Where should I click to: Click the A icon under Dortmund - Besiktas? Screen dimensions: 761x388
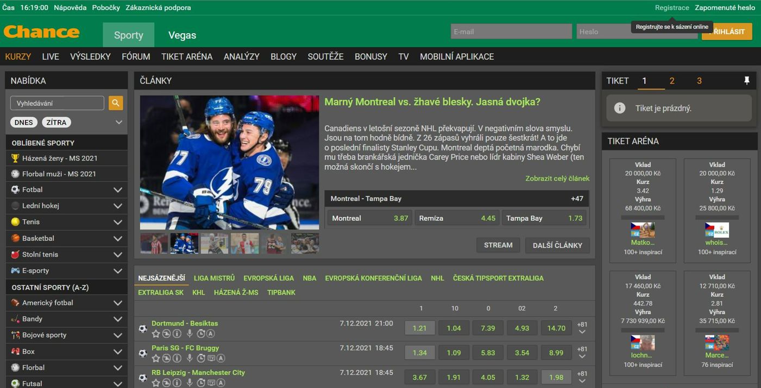point(211,334)
